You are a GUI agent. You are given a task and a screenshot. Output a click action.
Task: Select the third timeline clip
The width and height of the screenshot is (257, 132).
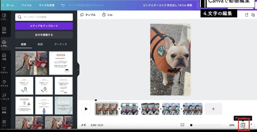[x=150, y=109]
